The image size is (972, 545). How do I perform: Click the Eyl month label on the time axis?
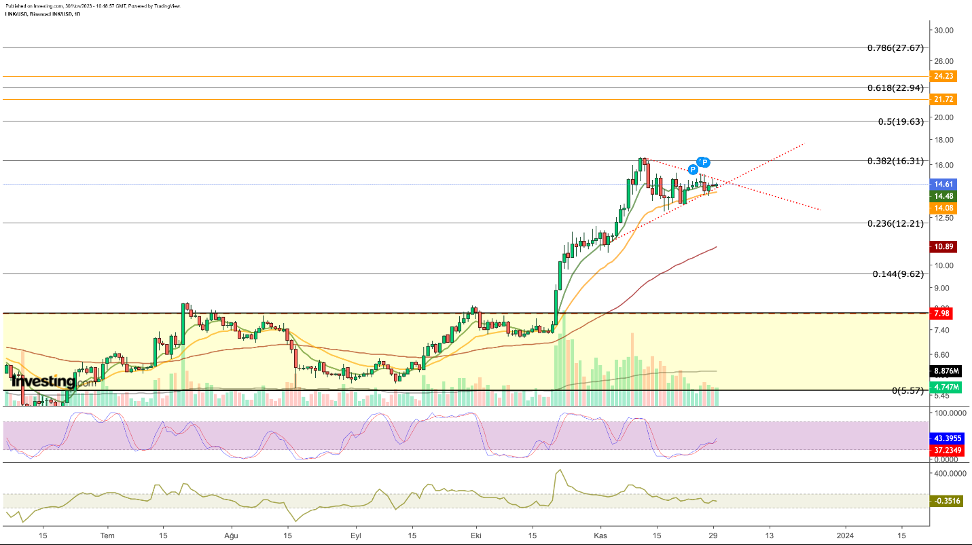tap(355, 535)
